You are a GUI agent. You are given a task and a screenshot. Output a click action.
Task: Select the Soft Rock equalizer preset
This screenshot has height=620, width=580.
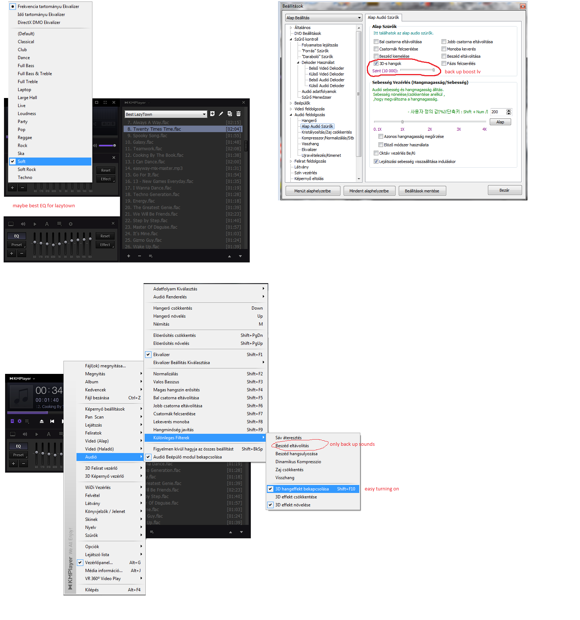(x=27, y=170)
